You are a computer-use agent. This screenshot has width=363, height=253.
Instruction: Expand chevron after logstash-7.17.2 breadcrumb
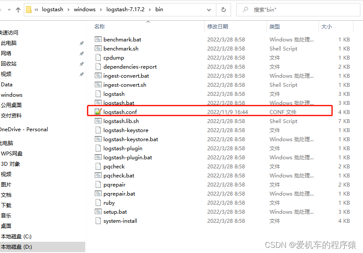(150, 9)
